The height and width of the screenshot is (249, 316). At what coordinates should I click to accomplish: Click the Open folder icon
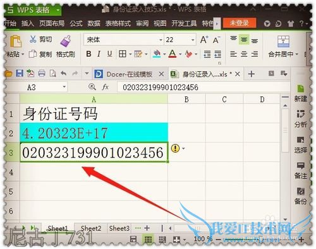(x=8, y=74)
